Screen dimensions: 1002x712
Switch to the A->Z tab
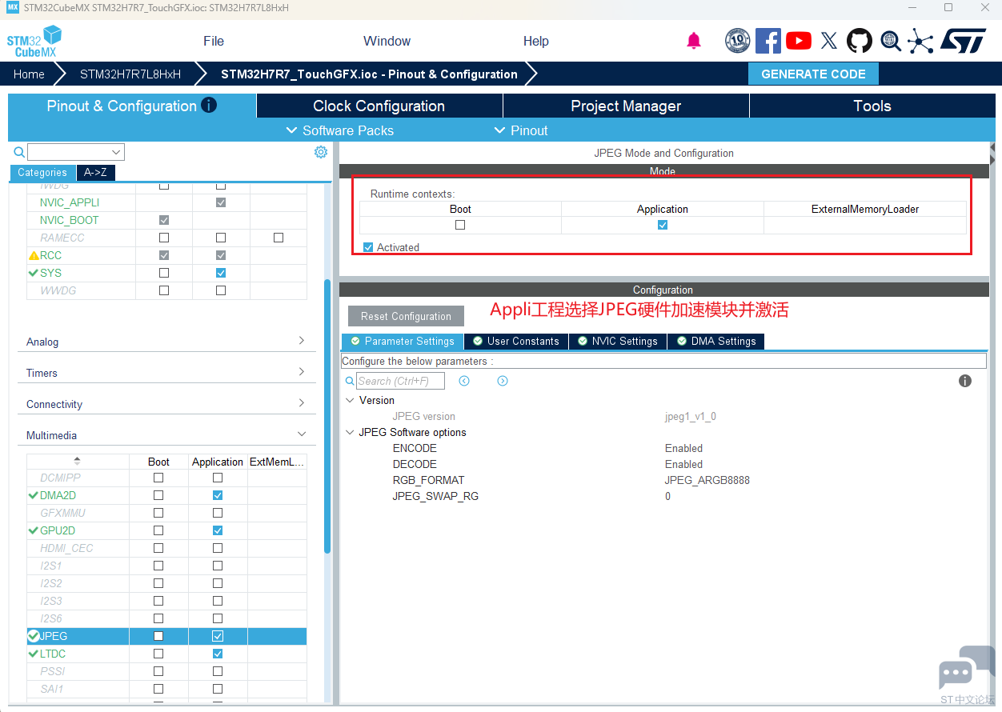[x=95, y=172]
